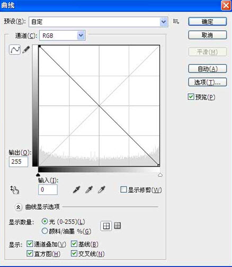Pick the white point eyedropper
Image resolution: width=232 pixels, height=267 pixels.
coord(102,190)
